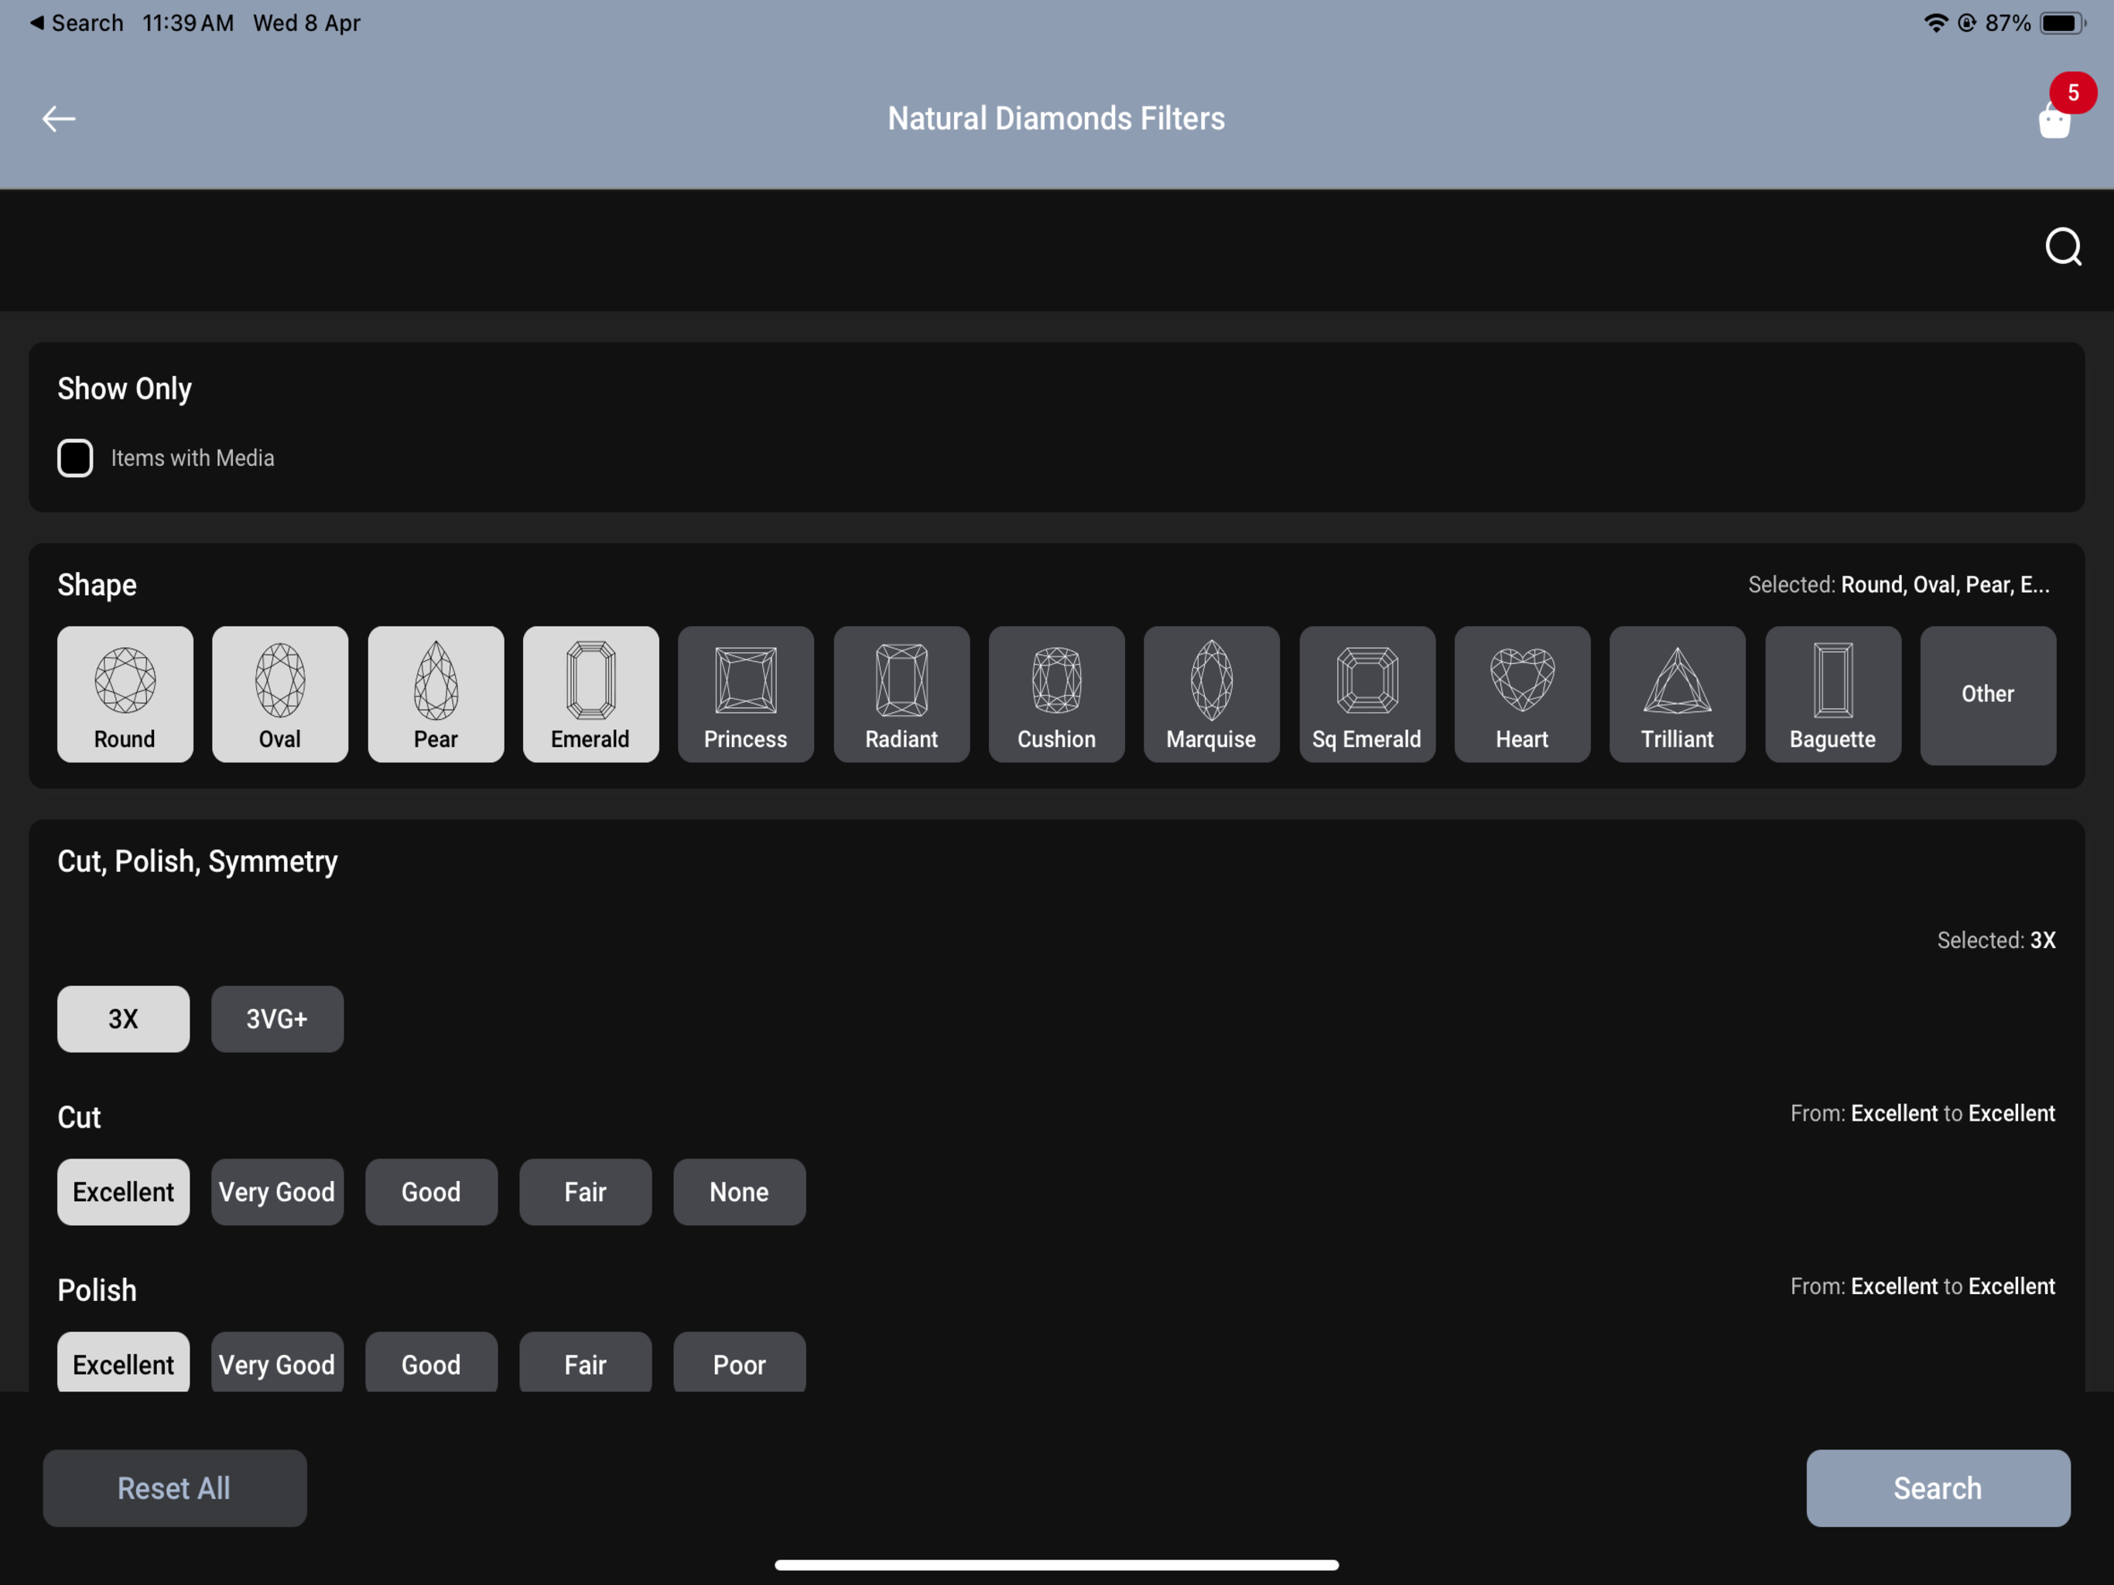Tap the Natural Diamonds Filters title

[1056, 118]
